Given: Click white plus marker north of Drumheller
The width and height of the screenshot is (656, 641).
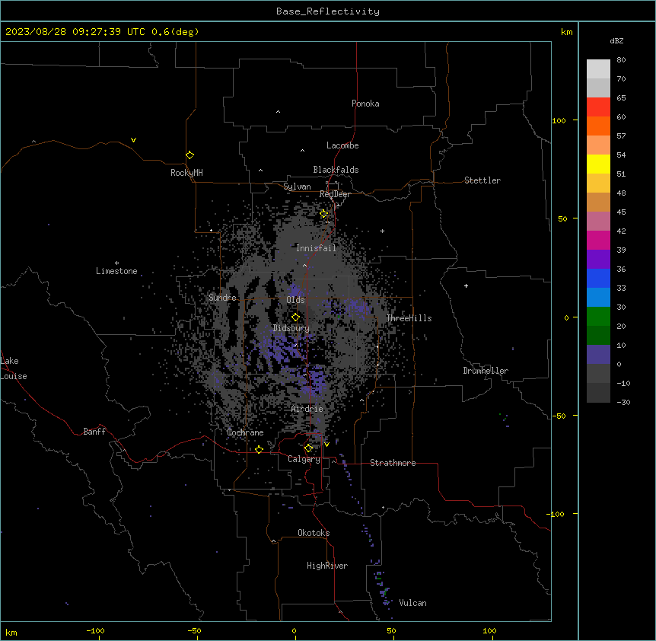Looking at the screenshot, I should pos(466,285).
